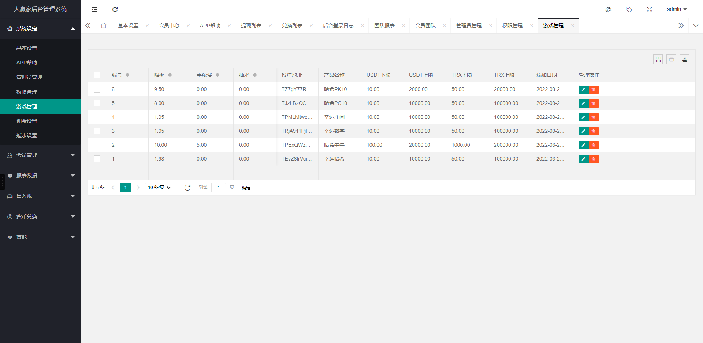Toggle the select-all checkbox in table header
This screenshot has width=703, height=343.
[x=97, y=75]
